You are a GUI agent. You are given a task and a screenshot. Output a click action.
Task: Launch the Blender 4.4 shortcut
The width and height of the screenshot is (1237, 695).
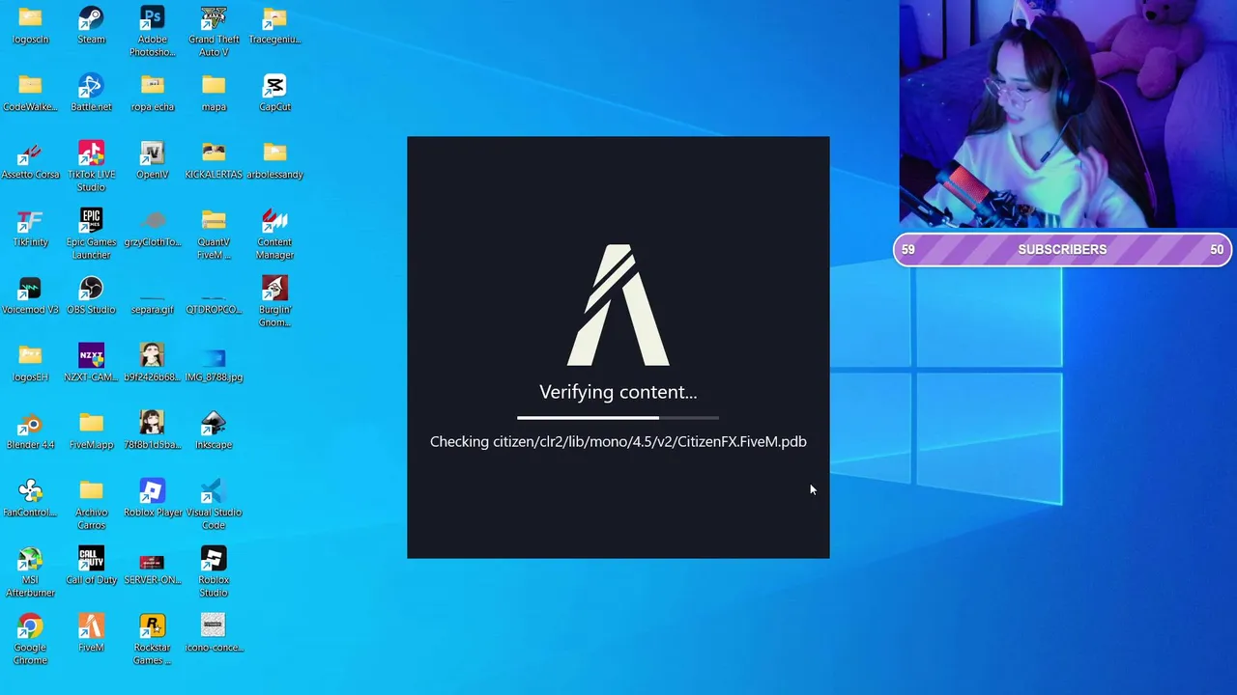(30, 431)
